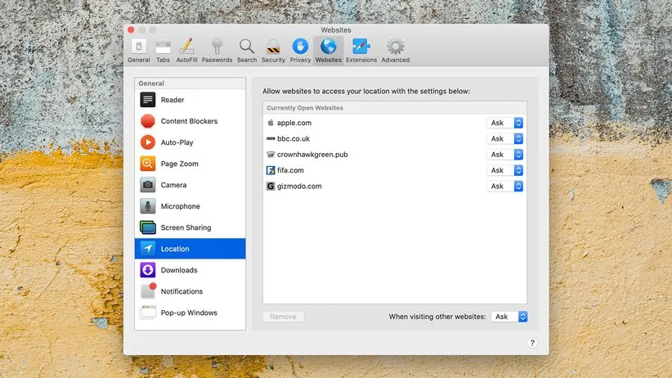
Task: Click the Remove button
Action: tap(283, 317)
